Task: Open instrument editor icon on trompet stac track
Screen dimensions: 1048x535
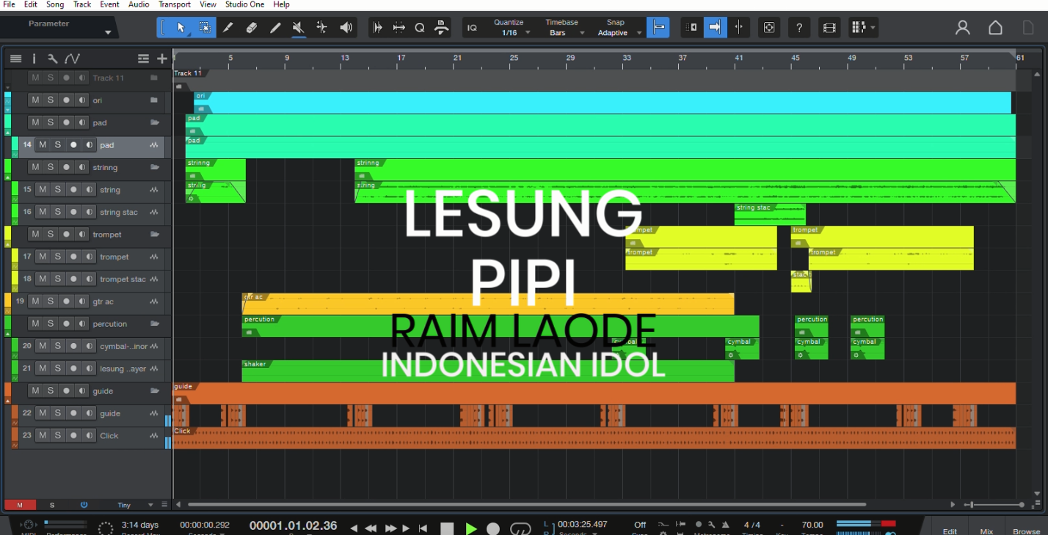Action: click(154, 279)
